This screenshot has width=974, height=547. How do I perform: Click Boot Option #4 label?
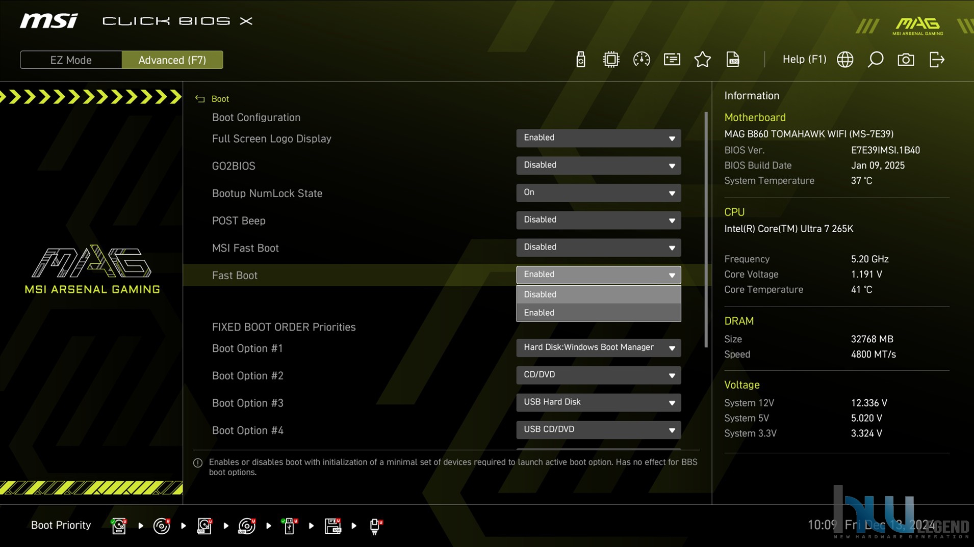click(247, 430)
